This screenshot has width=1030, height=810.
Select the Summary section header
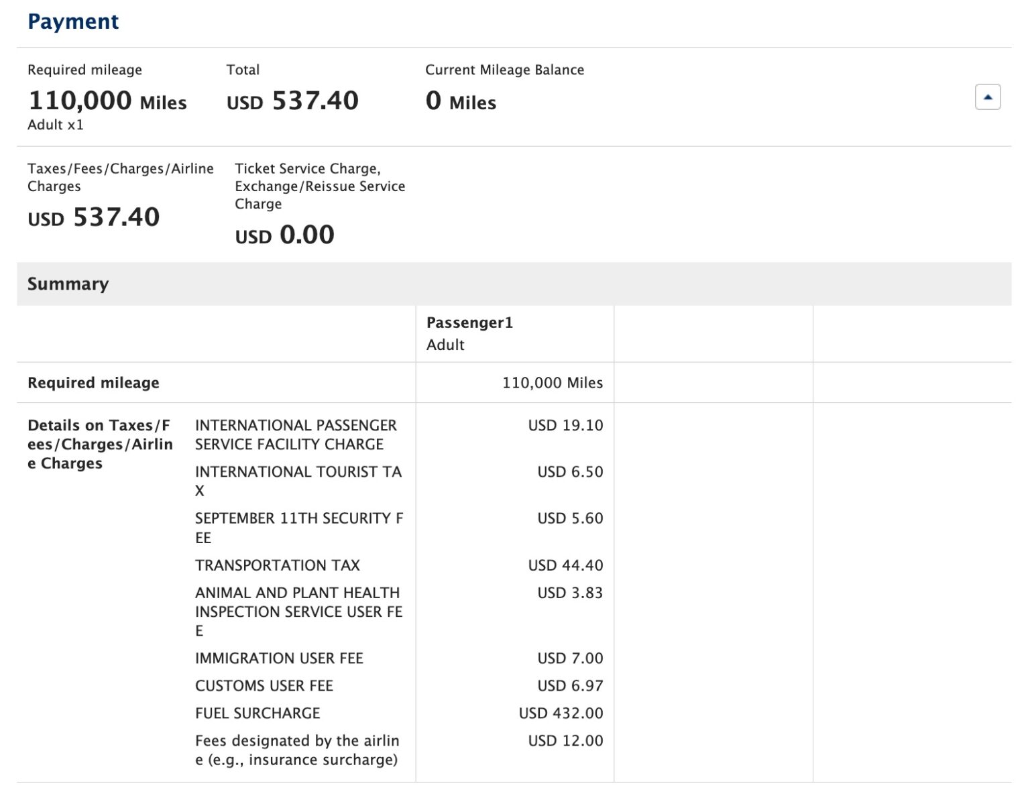pyautogui.click(x=68, y=284)
